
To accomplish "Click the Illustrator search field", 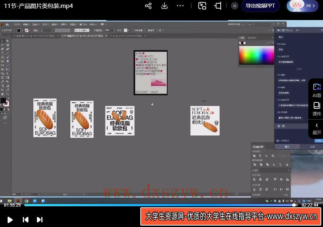I will pos(259,24).
